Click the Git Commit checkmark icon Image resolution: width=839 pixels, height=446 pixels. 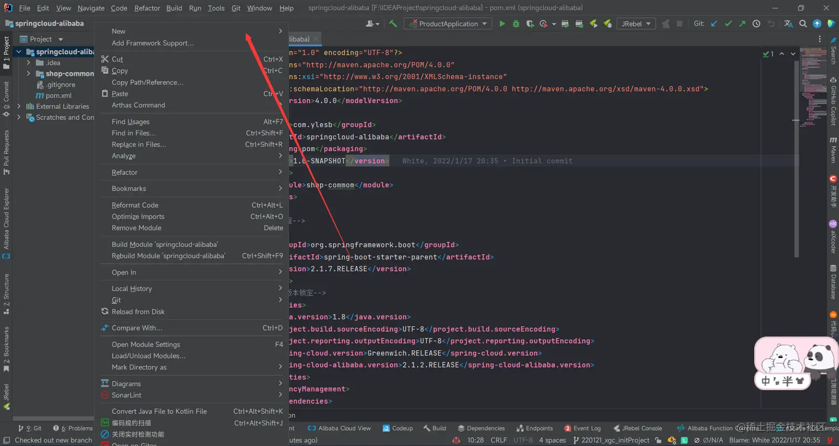tap(728, 24)
